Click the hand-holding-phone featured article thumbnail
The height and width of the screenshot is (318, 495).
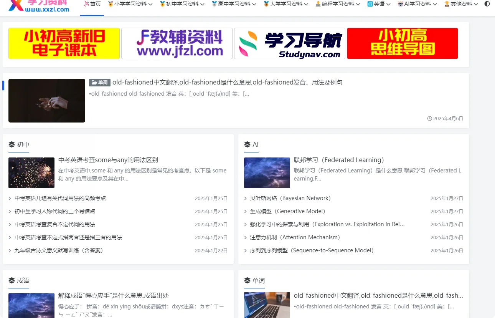(x=46, y=101)
